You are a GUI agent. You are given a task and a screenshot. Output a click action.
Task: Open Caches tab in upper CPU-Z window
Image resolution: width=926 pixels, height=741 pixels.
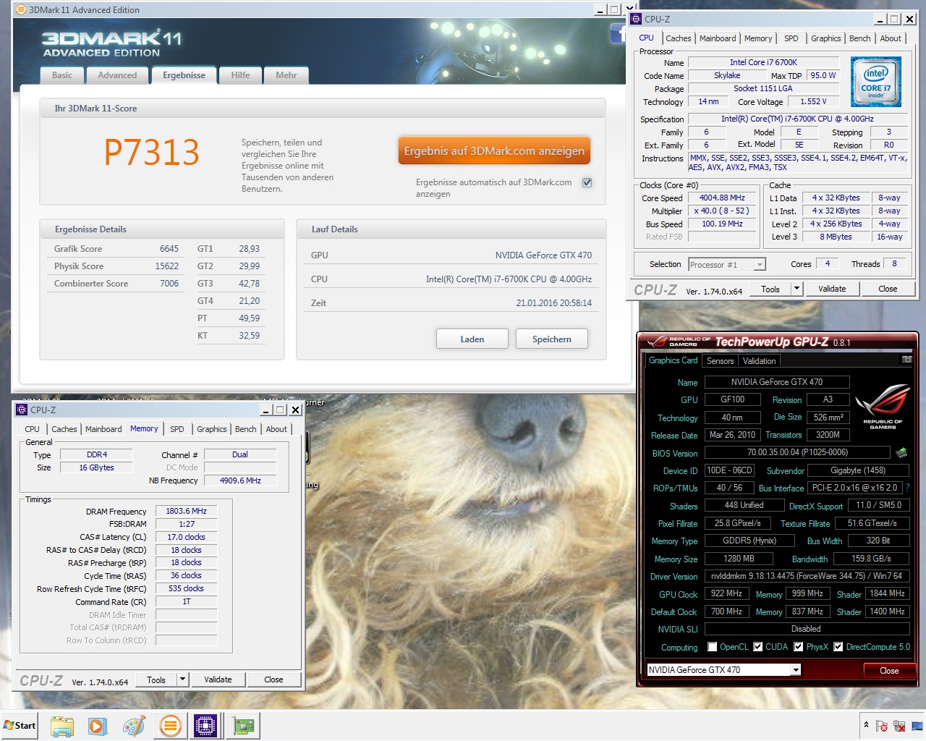tap(679, 38)
